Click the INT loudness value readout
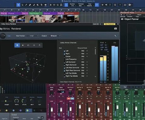The image size is (145, 120). tap(106, 45)
